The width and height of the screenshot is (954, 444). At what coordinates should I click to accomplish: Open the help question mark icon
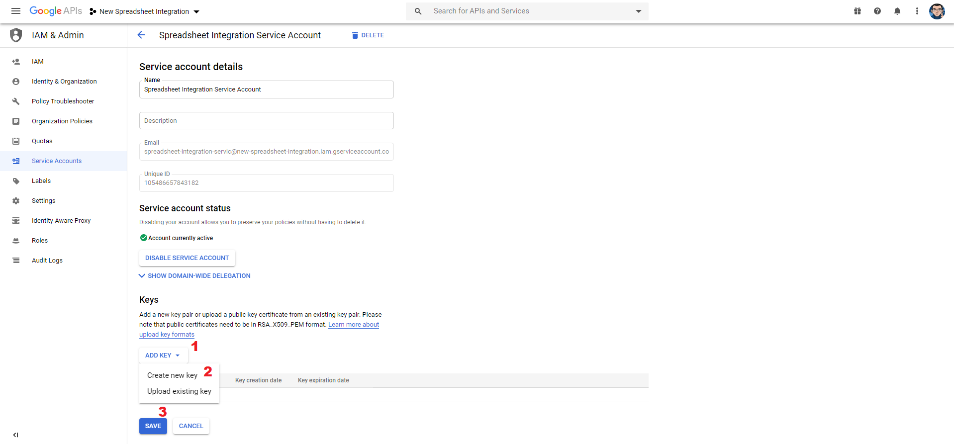pos(877,11)
